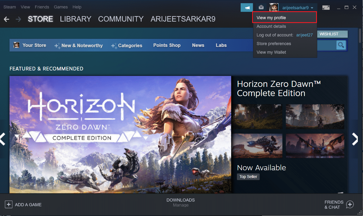Click the forward navigation arrow
This screenshot has height=216, width=363.
[18, 19]
